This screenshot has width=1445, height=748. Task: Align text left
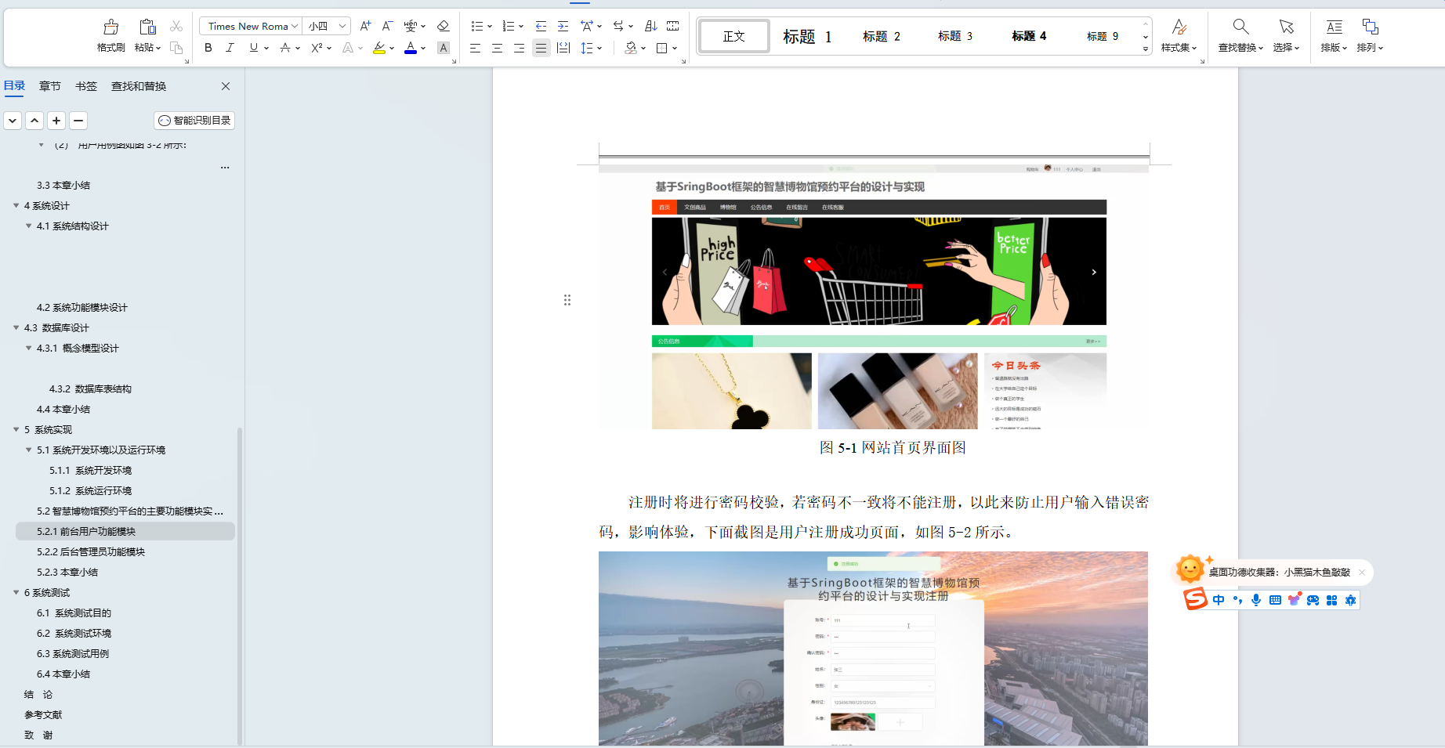475,48
